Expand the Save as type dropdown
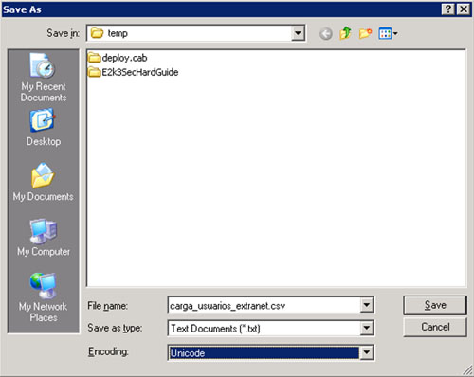This screenshot has width=474, height=377. [367, 328]
